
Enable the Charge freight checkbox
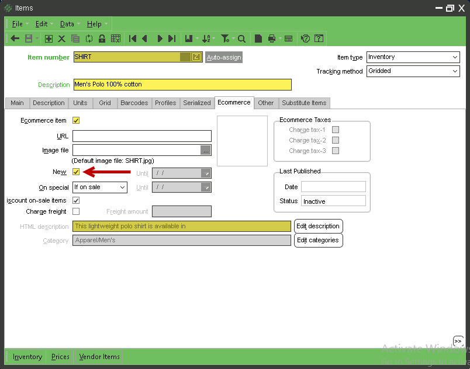(x=76, y=211)
